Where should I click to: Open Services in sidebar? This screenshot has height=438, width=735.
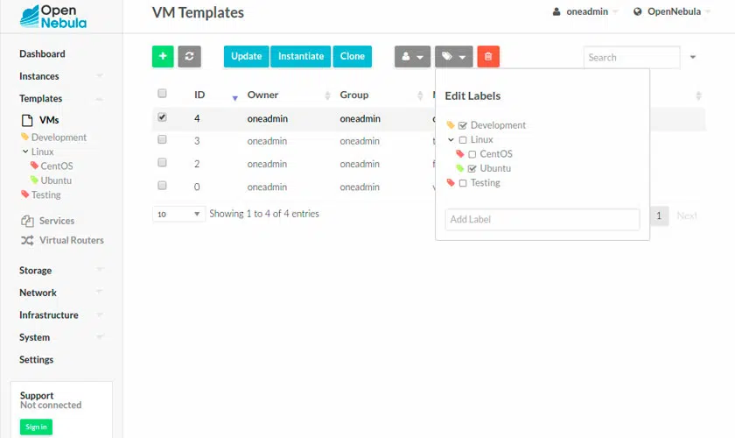pyautogui.click(x=57, y=221)
